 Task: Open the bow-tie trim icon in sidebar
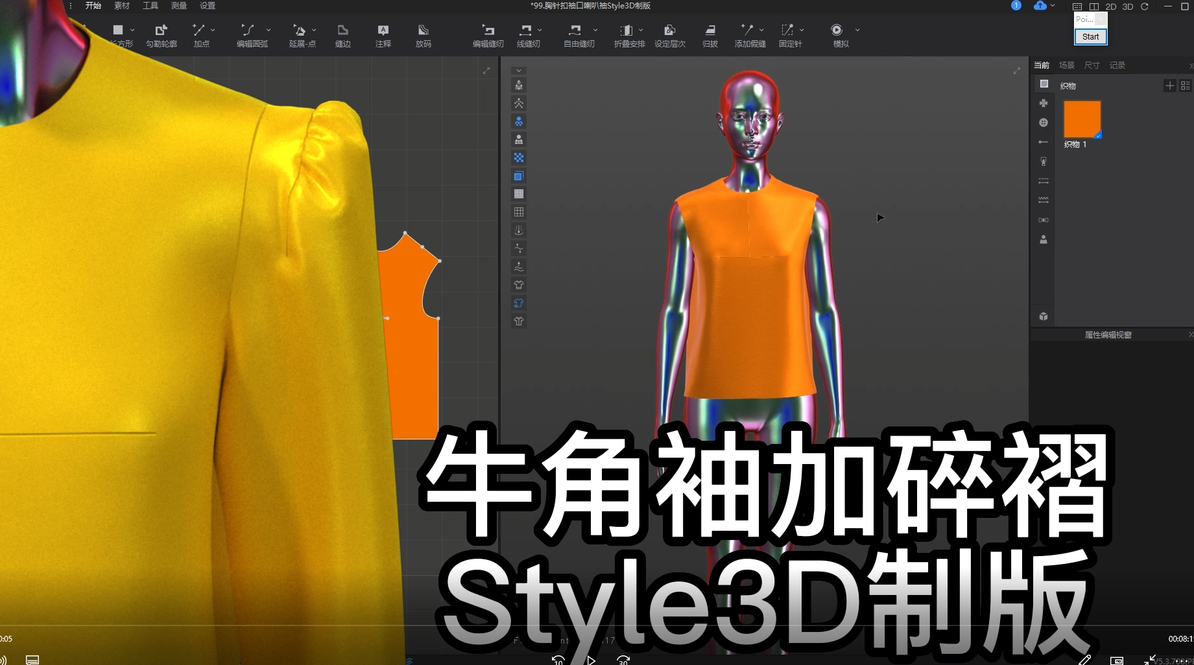click(x=1044, y=220)
